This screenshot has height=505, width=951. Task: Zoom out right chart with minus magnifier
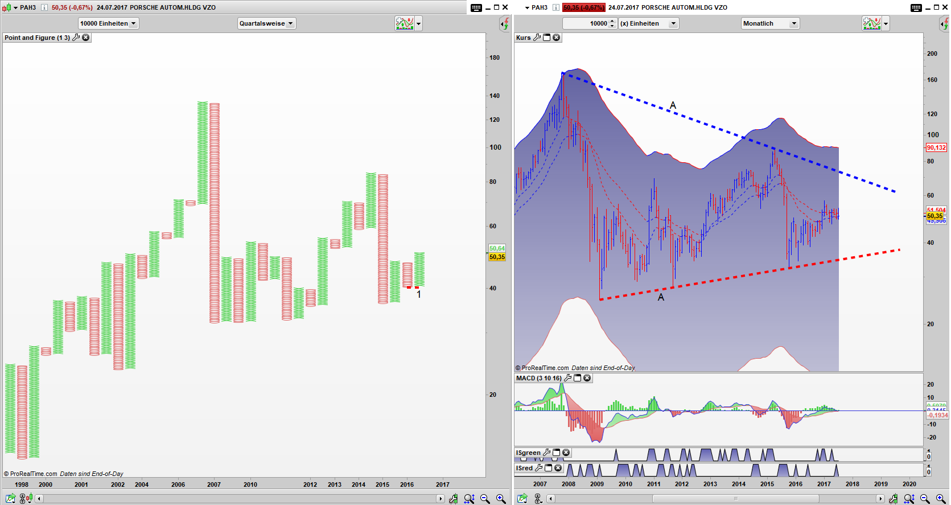point(925,499)
